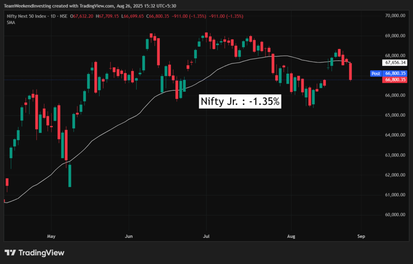Click the 65,000.00 price axis label

(x=395, y=115)
